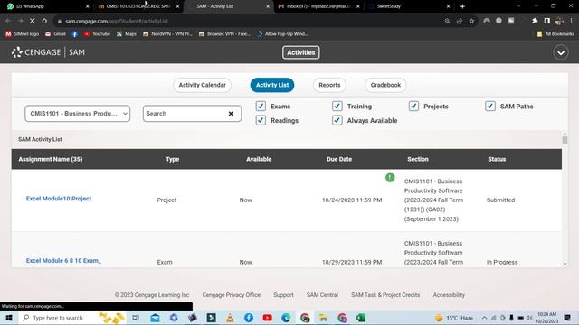Click the scrollbar down arrow of the list
The height and width of the screenshot is (325, 579).
565,264
